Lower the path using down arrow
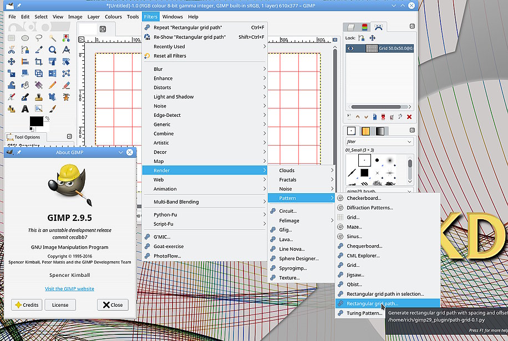The width and height of the screenshot is (508, 341). pos(366,117)
